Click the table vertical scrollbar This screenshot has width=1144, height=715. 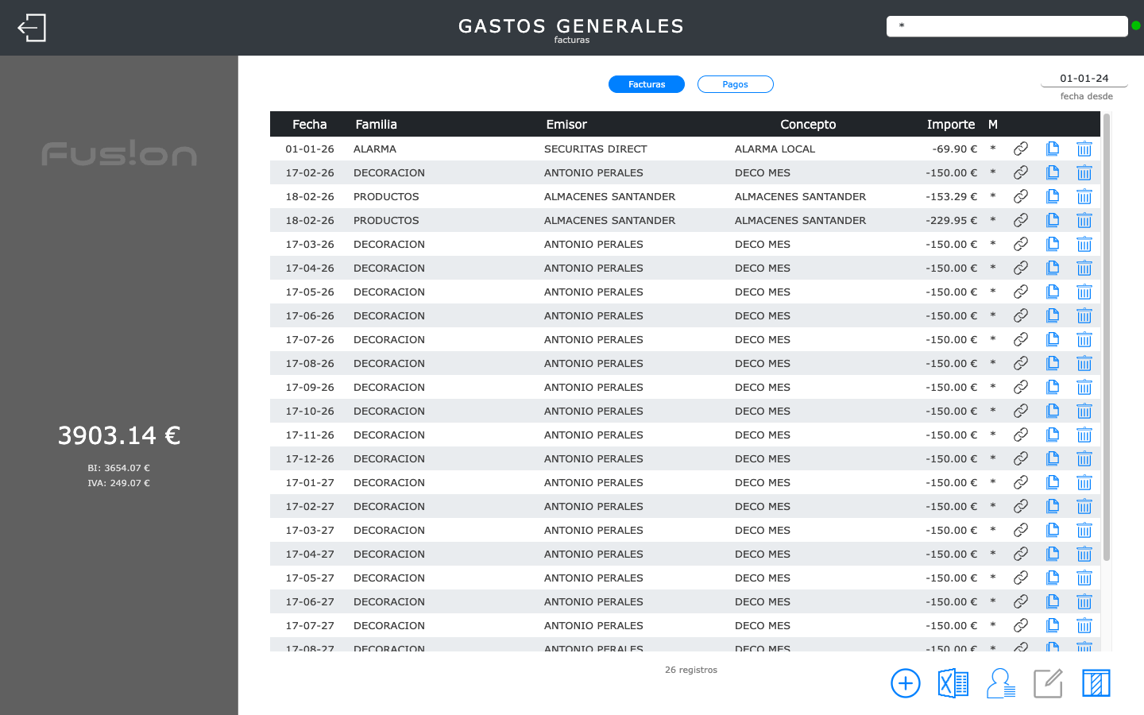(1107, 337)
